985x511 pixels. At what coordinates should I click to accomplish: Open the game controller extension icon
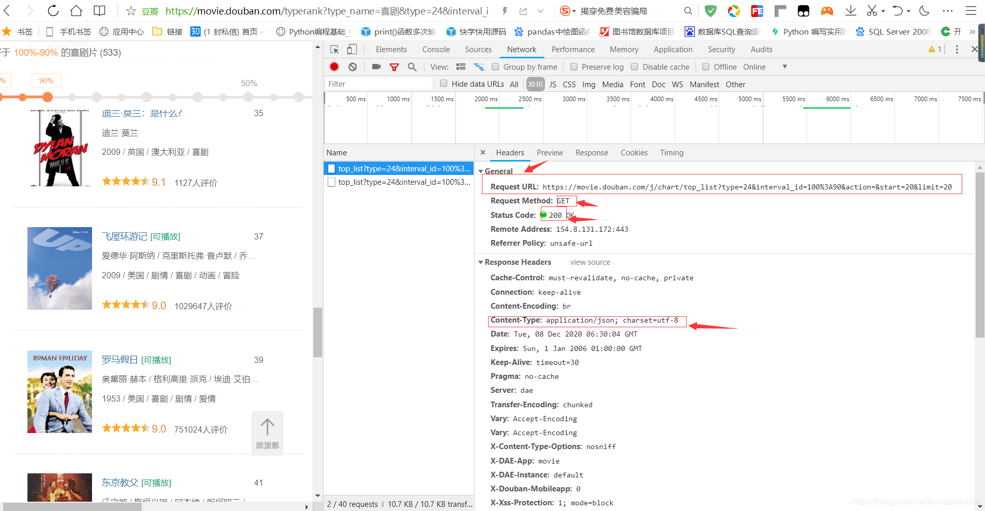[x=827, y=11]
